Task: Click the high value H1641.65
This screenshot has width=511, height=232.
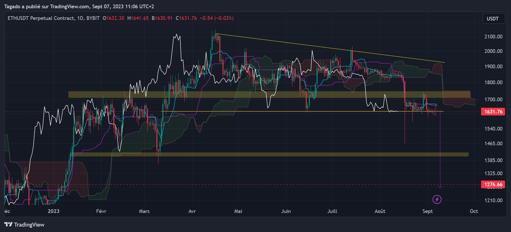Action: point(138,18)
